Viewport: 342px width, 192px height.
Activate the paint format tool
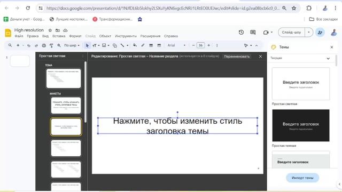(51, 45)
